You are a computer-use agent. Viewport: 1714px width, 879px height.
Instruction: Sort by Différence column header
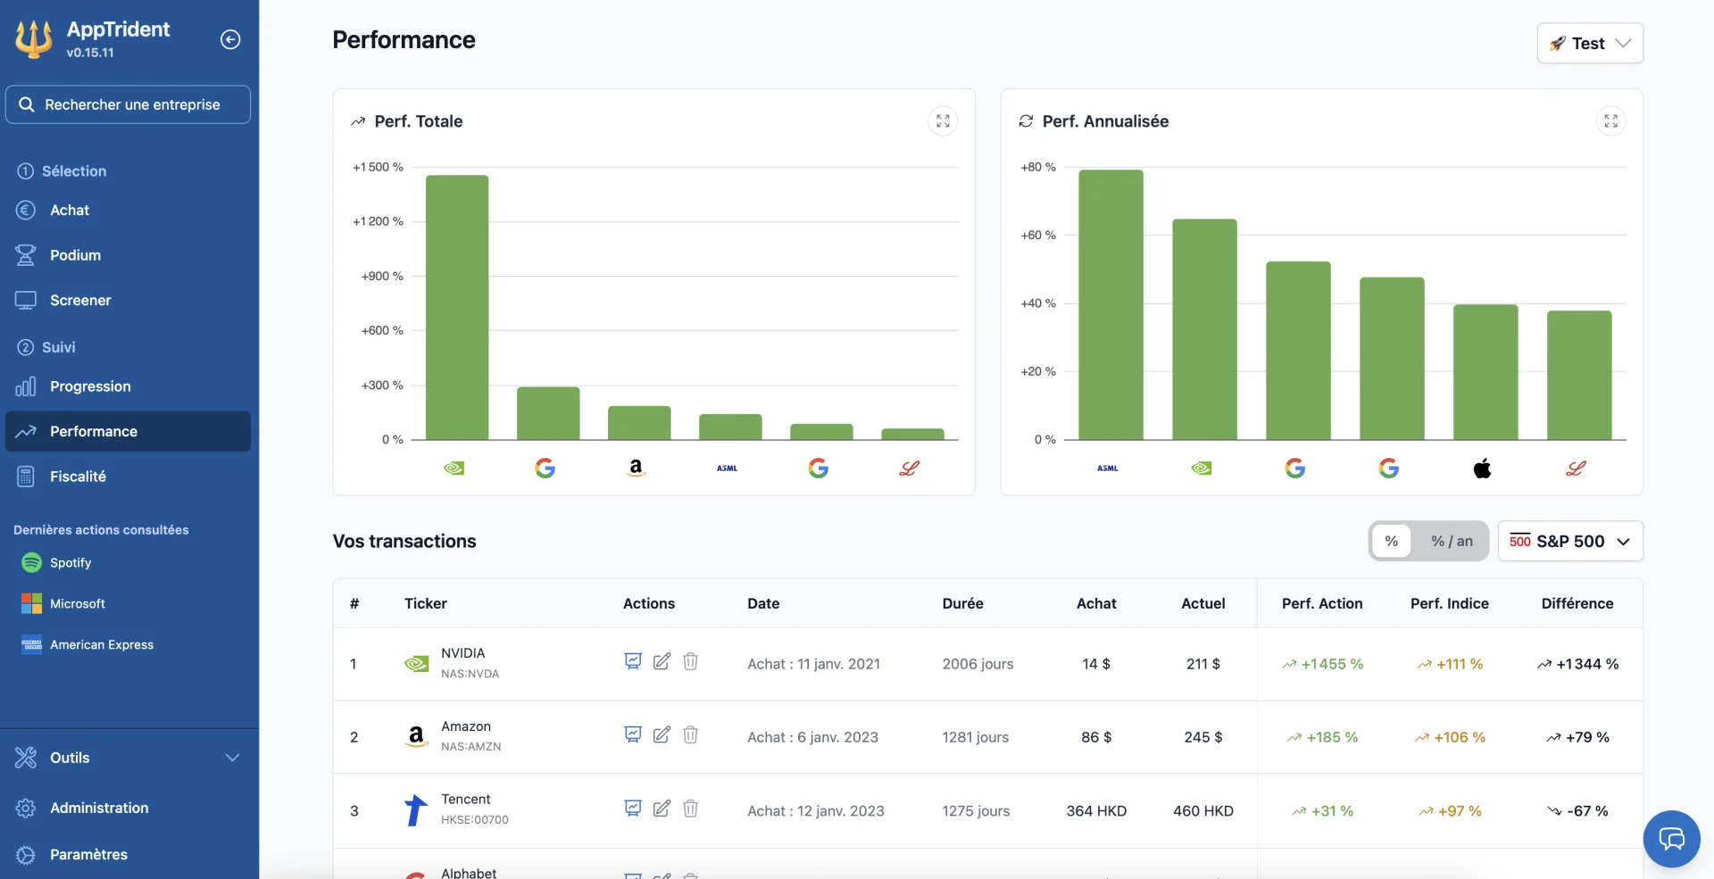(1577, 603)
